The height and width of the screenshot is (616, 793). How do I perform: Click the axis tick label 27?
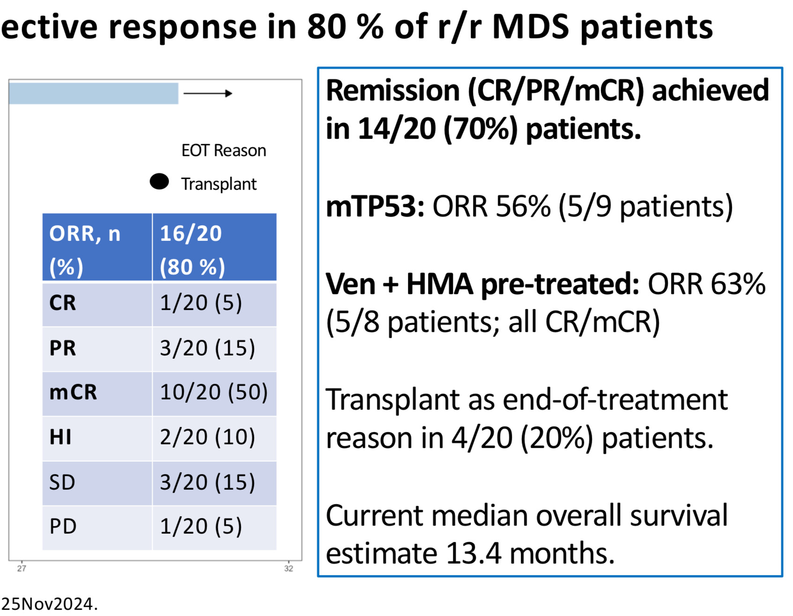point(22,568)
